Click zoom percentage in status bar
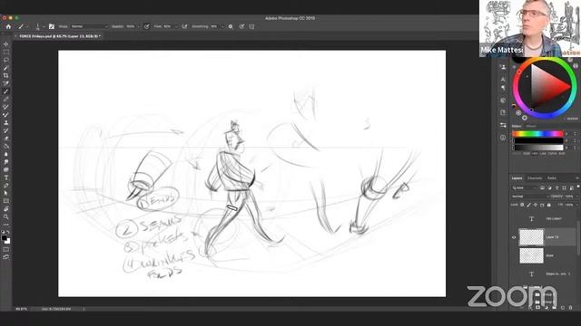 pyautogui.click(x=21, y=309)
